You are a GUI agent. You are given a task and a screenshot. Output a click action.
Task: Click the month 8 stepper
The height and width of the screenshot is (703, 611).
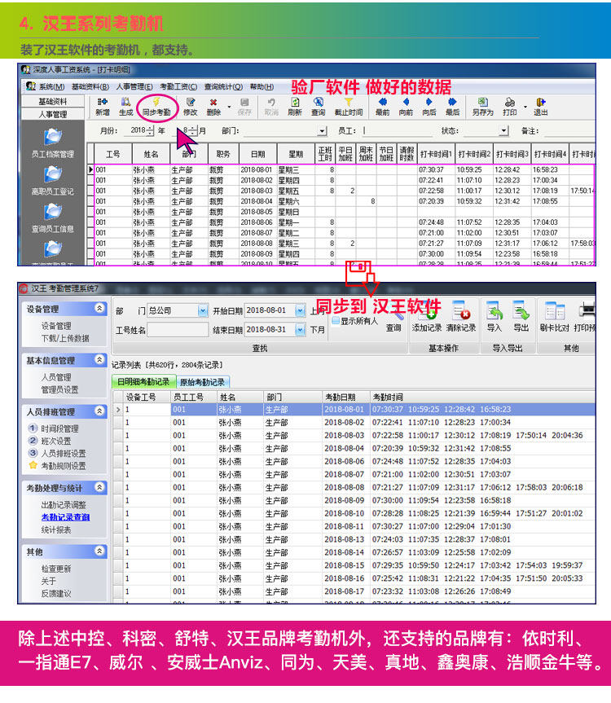193,131
